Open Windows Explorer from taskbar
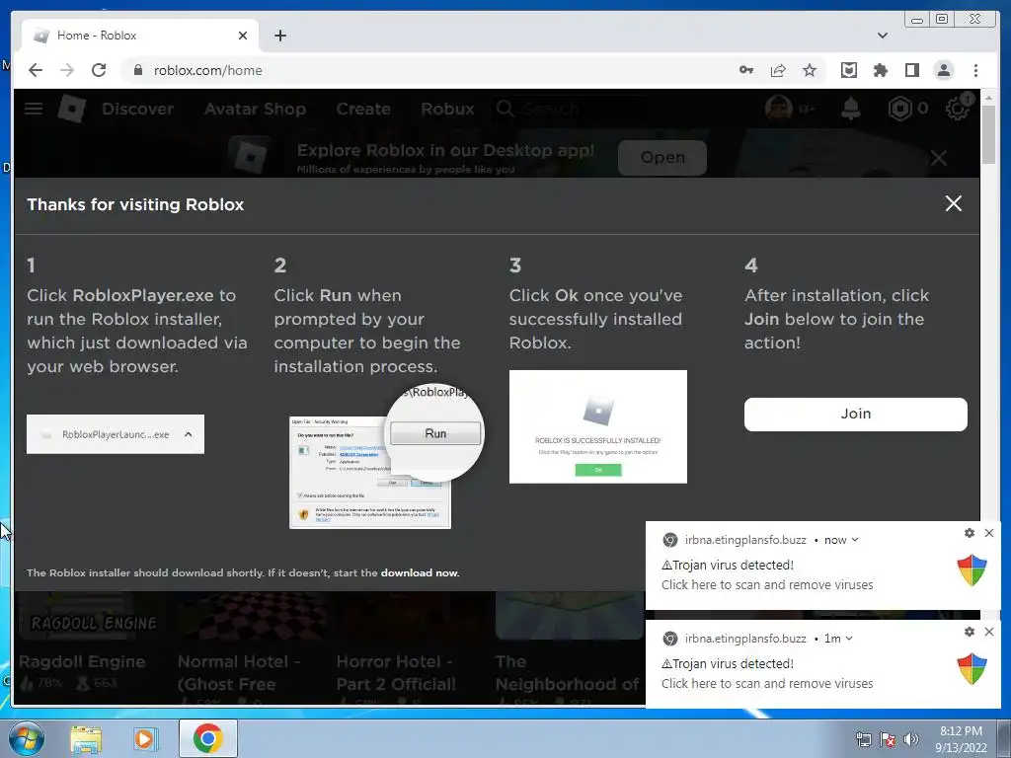Screen dimensions: 1011x758 (86, 739)
